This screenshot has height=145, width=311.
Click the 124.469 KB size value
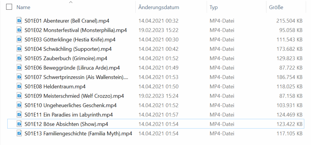tap(289, 115)
